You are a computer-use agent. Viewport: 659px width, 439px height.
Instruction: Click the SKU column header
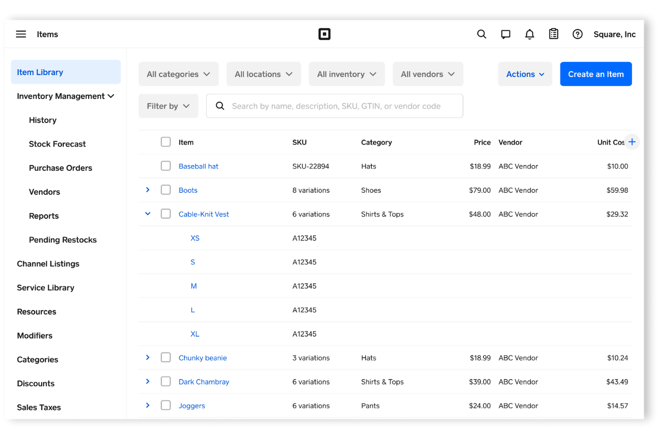(300, 142)
